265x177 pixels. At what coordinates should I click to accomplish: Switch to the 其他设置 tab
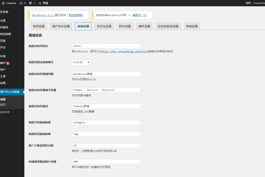pos(192,26)
